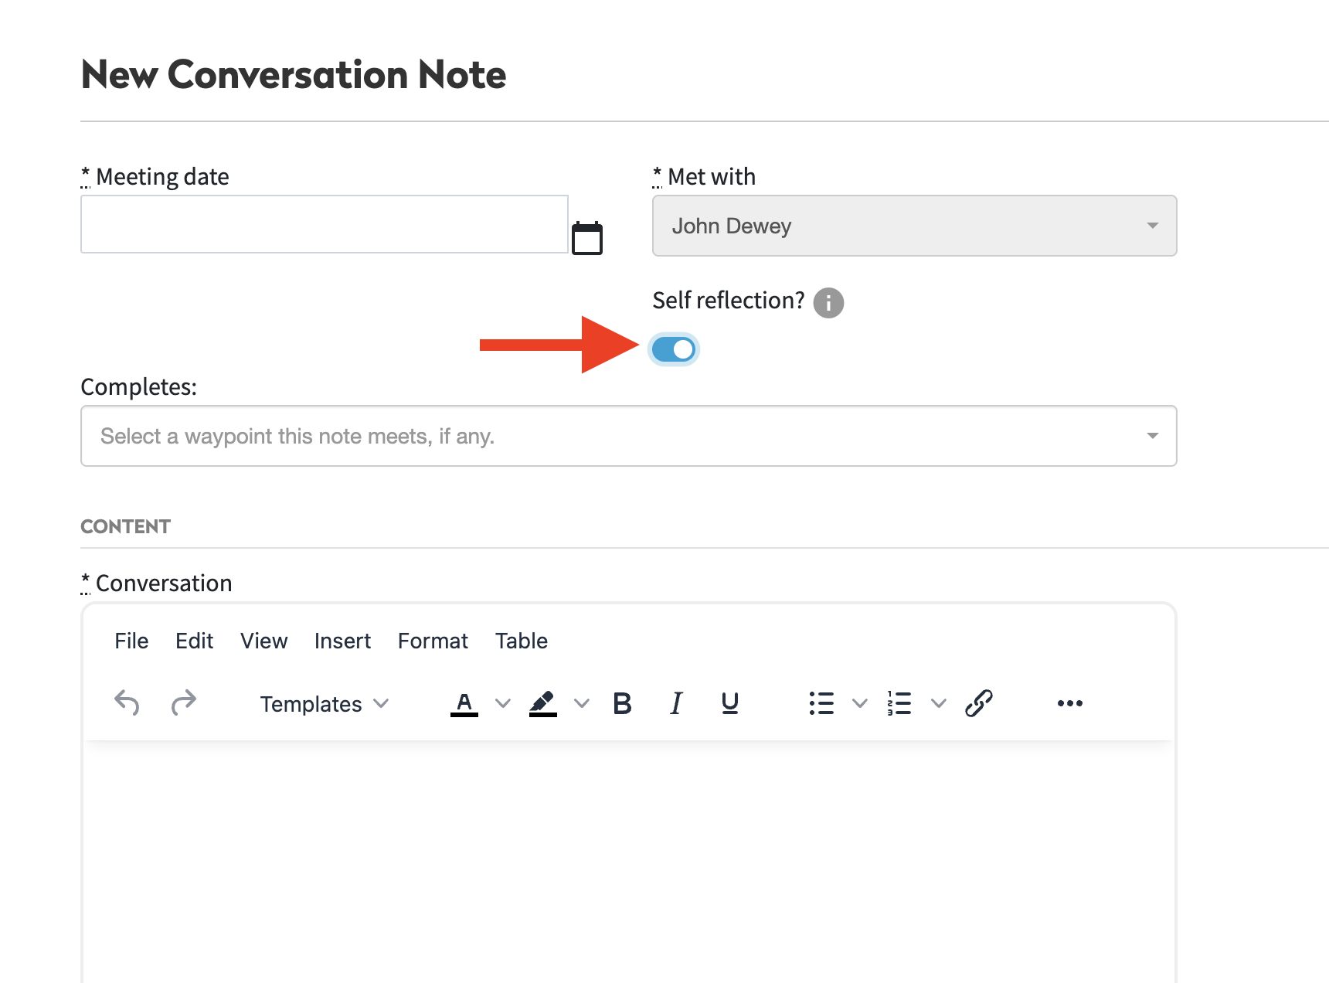Insert a numbered list
The width and height of the screenshot is (1329, 983).
click(899, 703)
